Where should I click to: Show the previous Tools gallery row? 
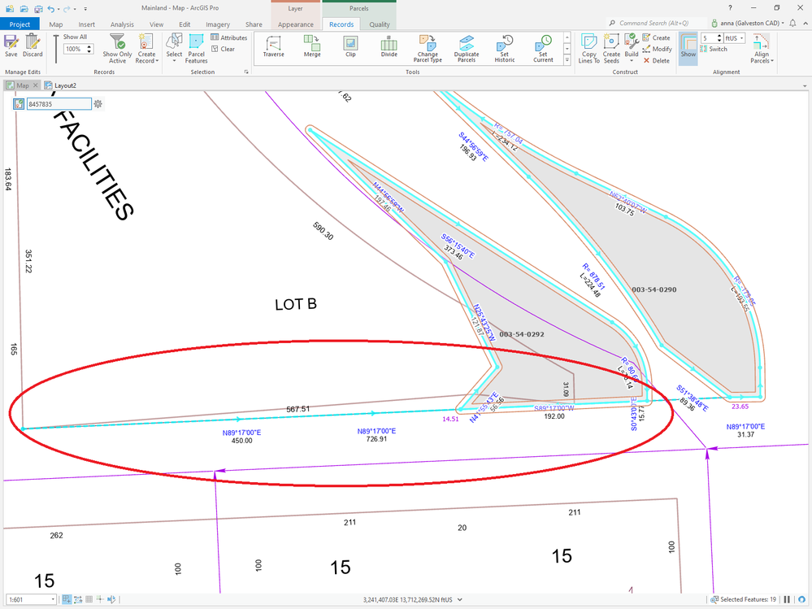tap(567, 37)
